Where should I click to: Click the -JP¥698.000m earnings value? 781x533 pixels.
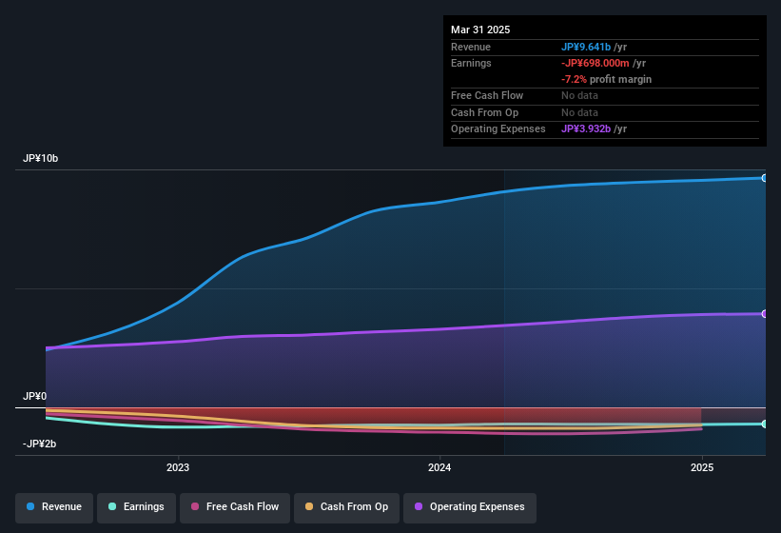596,63
